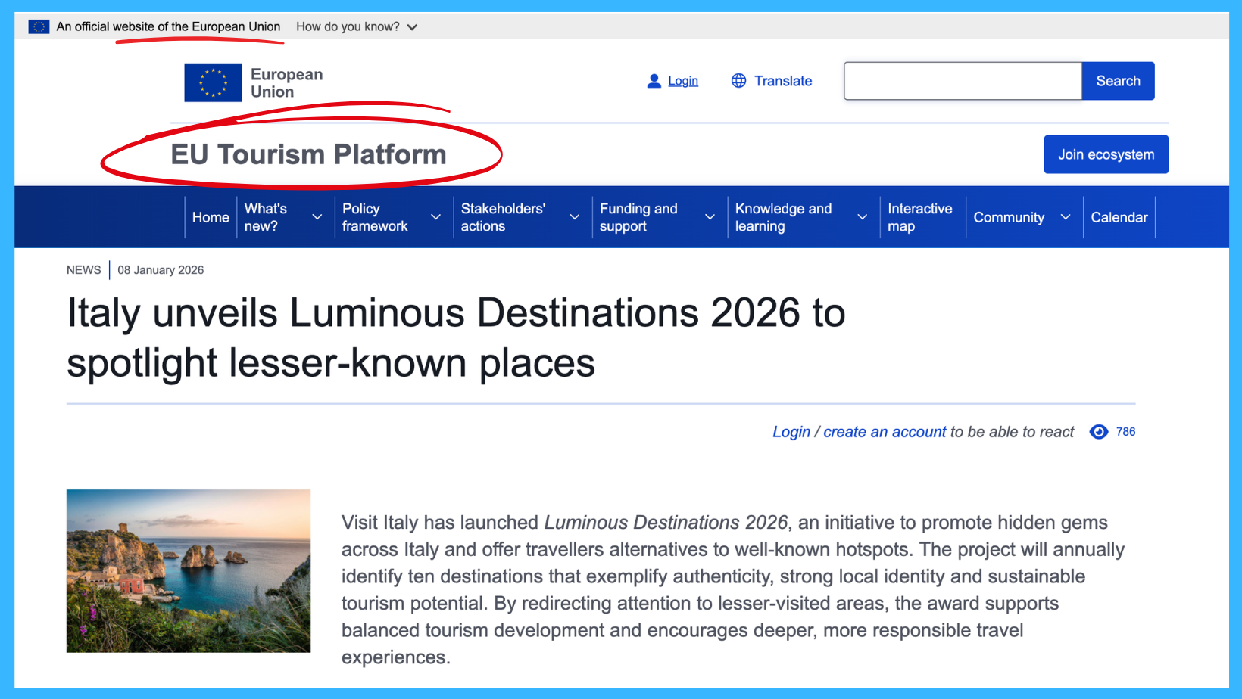
Task: Open the What's new? menu item
Action: tap(266, 217)
